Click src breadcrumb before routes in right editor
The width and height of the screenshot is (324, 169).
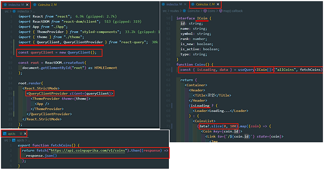coord(165,11)
